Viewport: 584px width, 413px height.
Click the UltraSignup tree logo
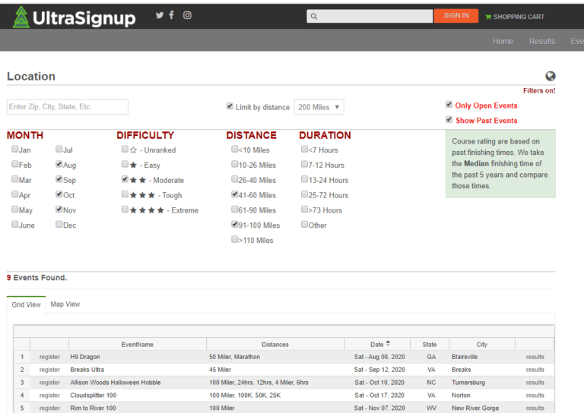pyautogui.click(x=21, y=17)
